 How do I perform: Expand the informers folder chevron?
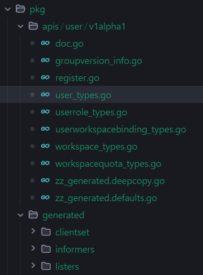pyautogui.click(x=33, y=248)
